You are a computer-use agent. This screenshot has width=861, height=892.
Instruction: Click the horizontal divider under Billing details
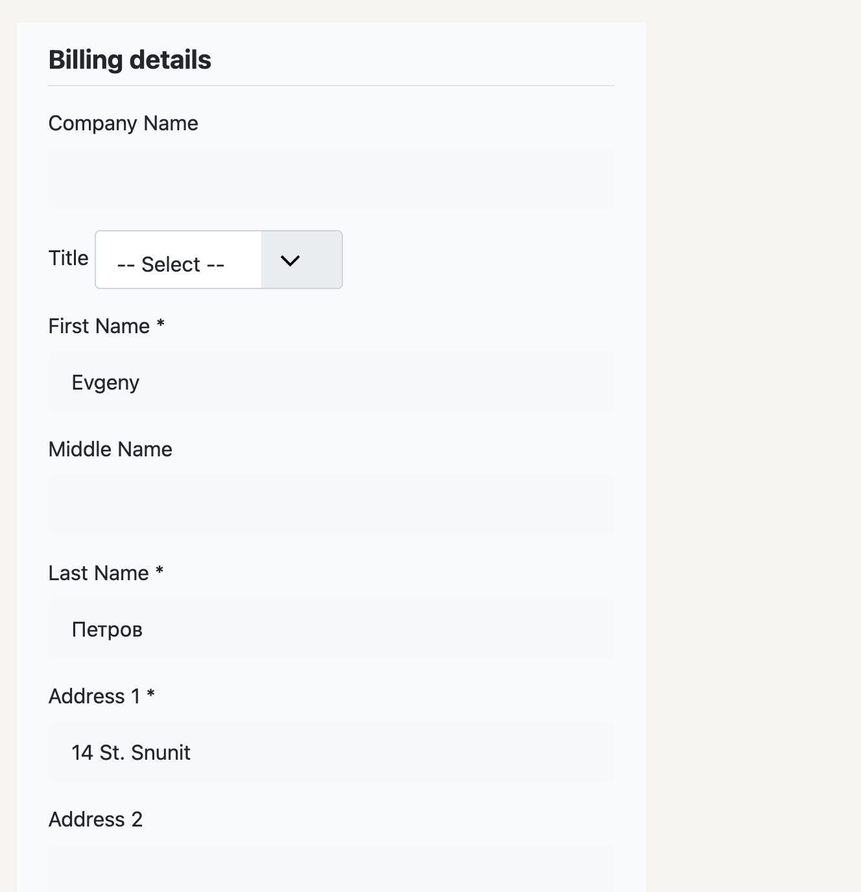331,86
